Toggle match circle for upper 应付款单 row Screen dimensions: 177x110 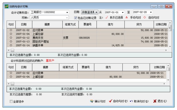click(11, 30)
